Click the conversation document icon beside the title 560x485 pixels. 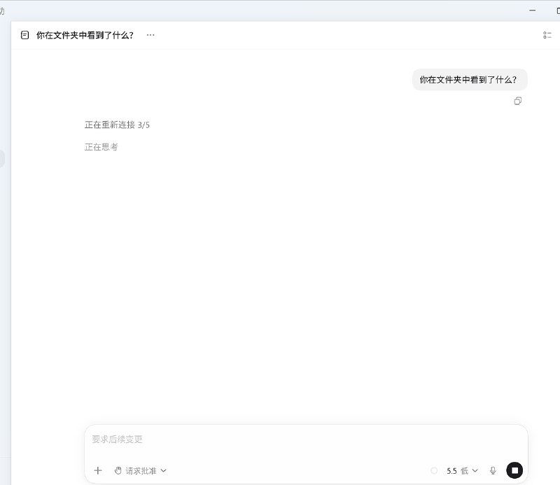tap(24, 35)
